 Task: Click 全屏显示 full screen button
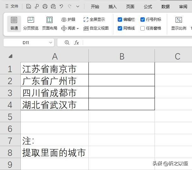94,20
